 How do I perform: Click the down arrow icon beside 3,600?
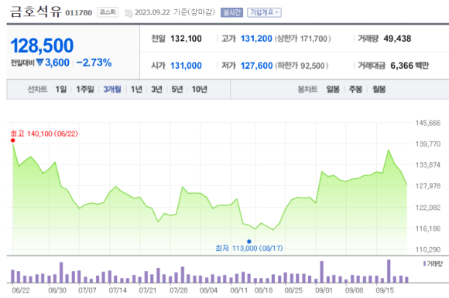[x=39, y=63]
